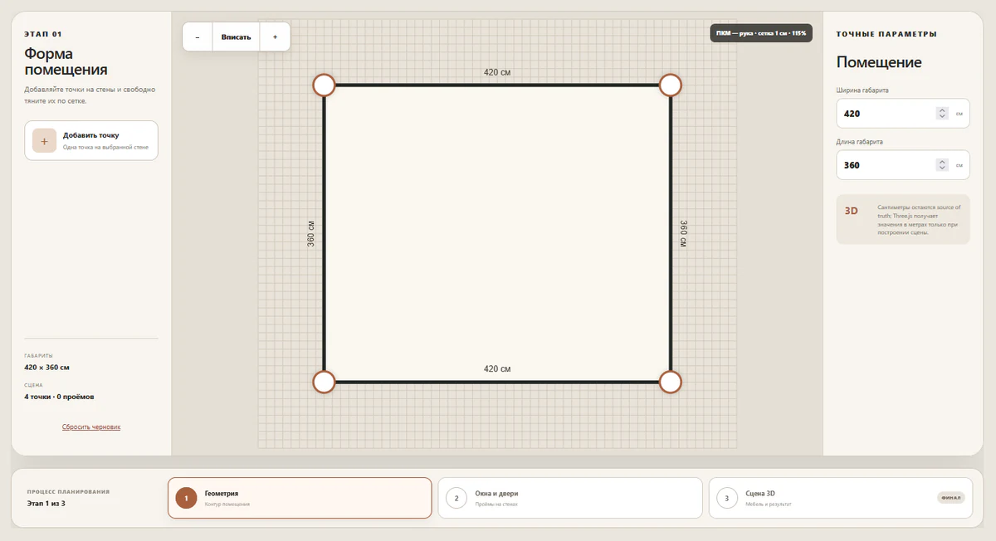Click the minus zoom-out button
This screenshot has height=541, width=996.
tap(198, 37)
